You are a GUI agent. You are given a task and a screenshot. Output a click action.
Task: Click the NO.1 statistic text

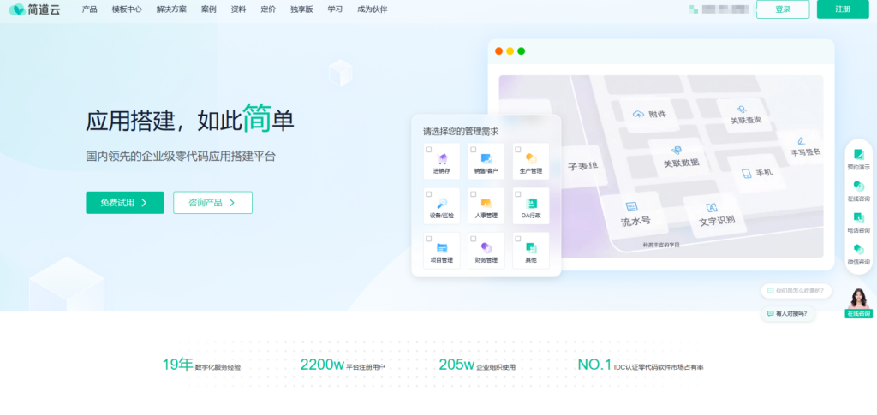click(594, 365)
